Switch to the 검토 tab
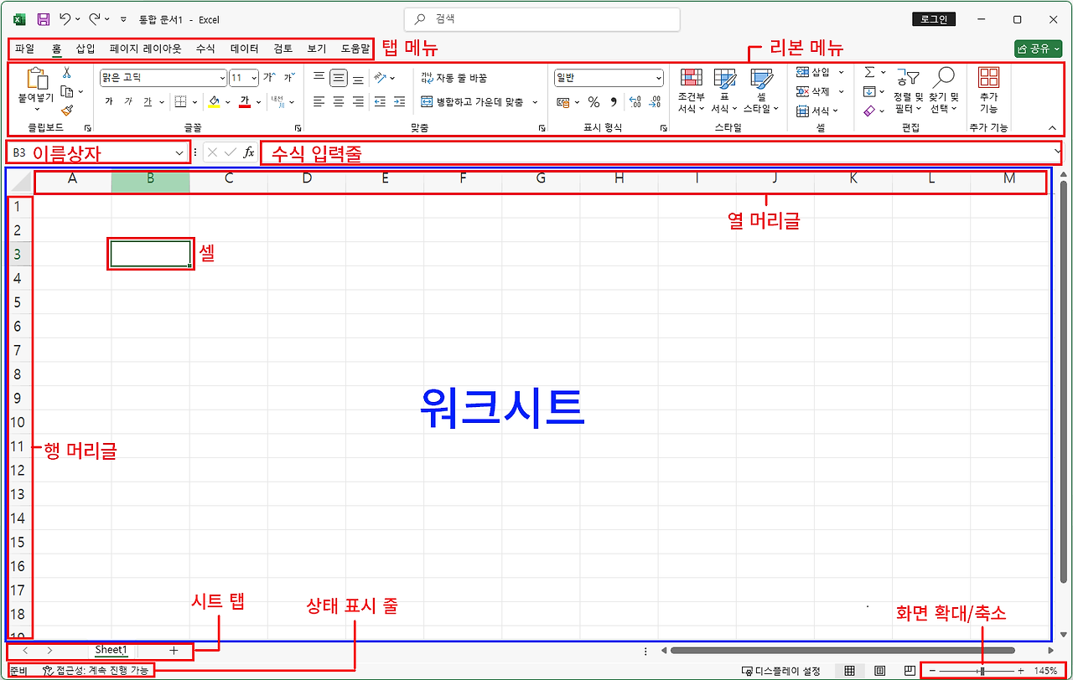The height and width of the screenshot is (680, 1073). click(283, 49)
